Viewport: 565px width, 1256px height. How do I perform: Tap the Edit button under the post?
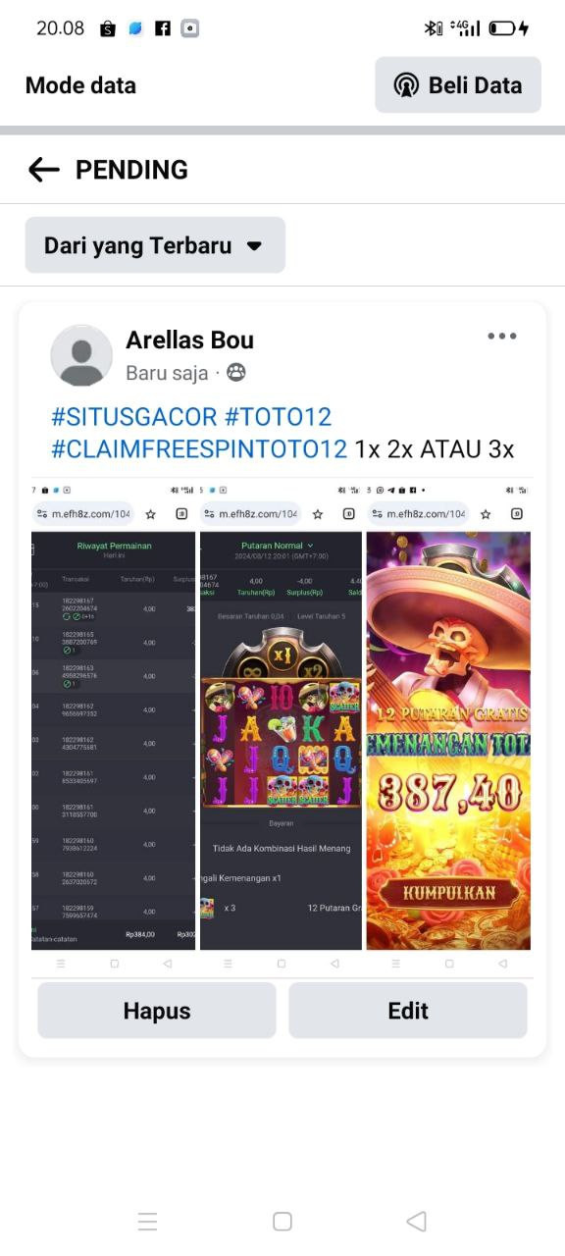tap(408, 1011)
